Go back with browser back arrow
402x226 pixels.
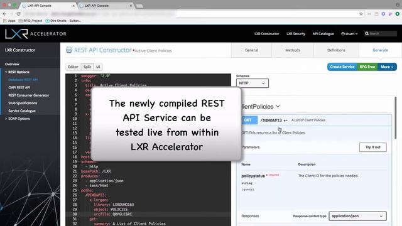tap(4, 14)
